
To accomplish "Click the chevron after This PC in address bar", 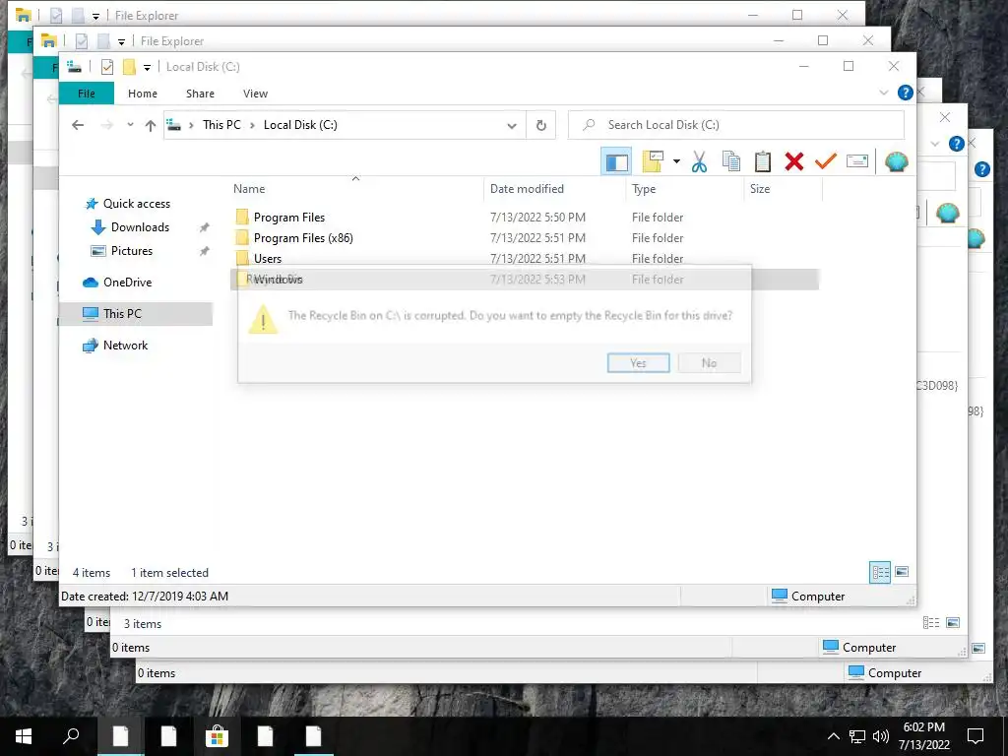I will 253,125.
